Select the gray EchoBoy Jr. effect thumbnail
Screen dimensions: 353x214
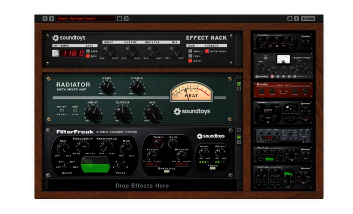coord(283,136)
